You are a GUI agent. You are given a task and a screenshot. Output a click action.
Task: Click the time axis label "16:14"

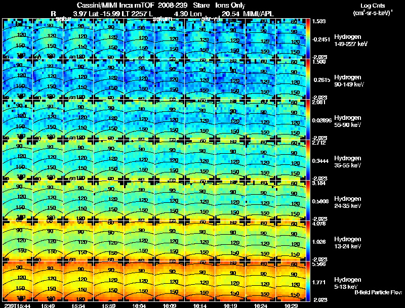pos(199,305)
